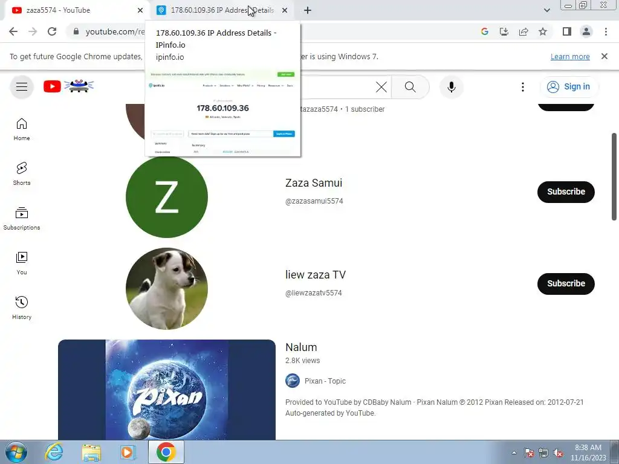
Task: Click the install/download page icon
Action: [504, 31]
